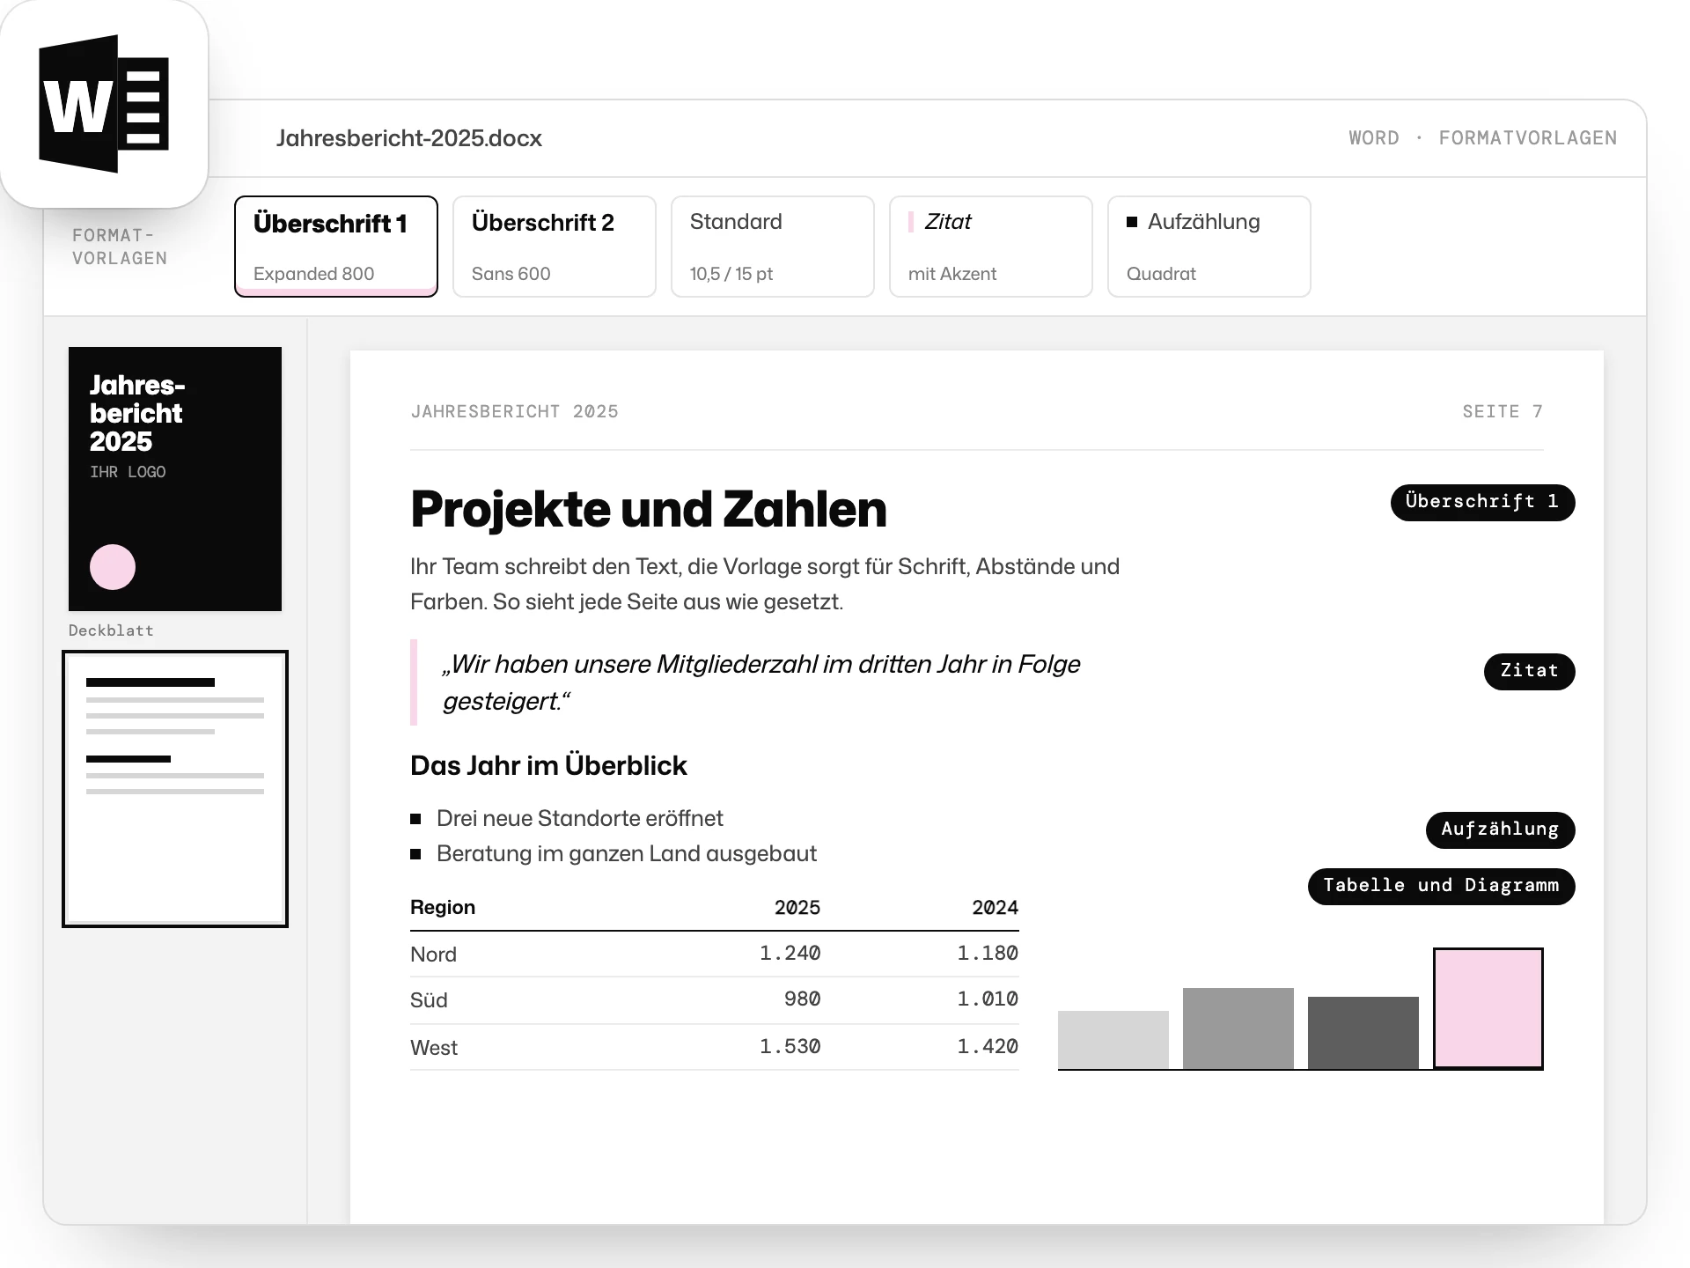Click the Word app icon
The width and height of the screenshot is (1690, 1268).
point(104,104)
